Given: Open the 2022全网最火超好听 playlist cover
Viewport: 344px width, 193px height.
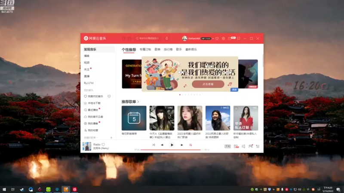Looking at the screenshot, I should pos(190,118).
